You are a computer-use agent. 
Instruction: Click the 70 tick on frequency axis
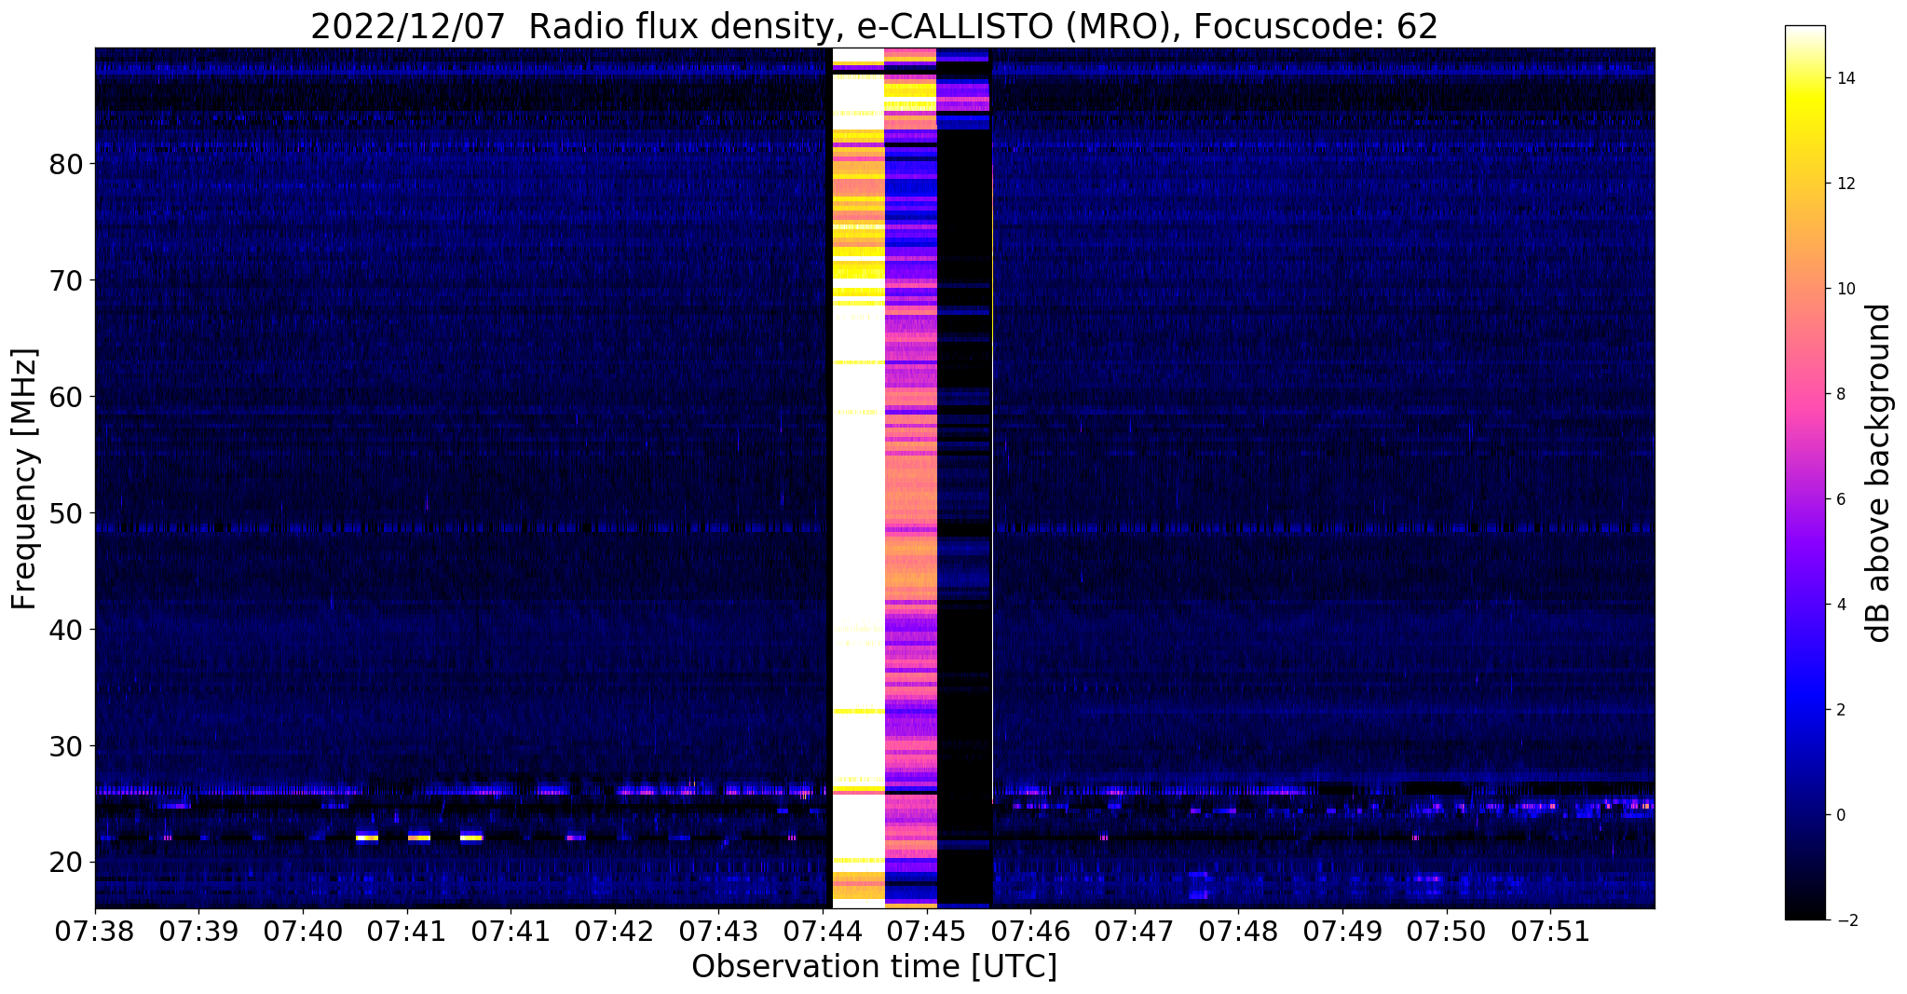66,280
